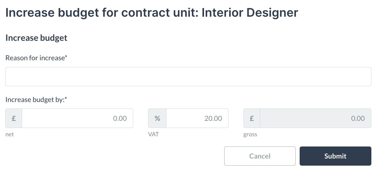390x178 pixels.
Task: Click the asterisk beside Reason for increase
Action: (66, 57)
